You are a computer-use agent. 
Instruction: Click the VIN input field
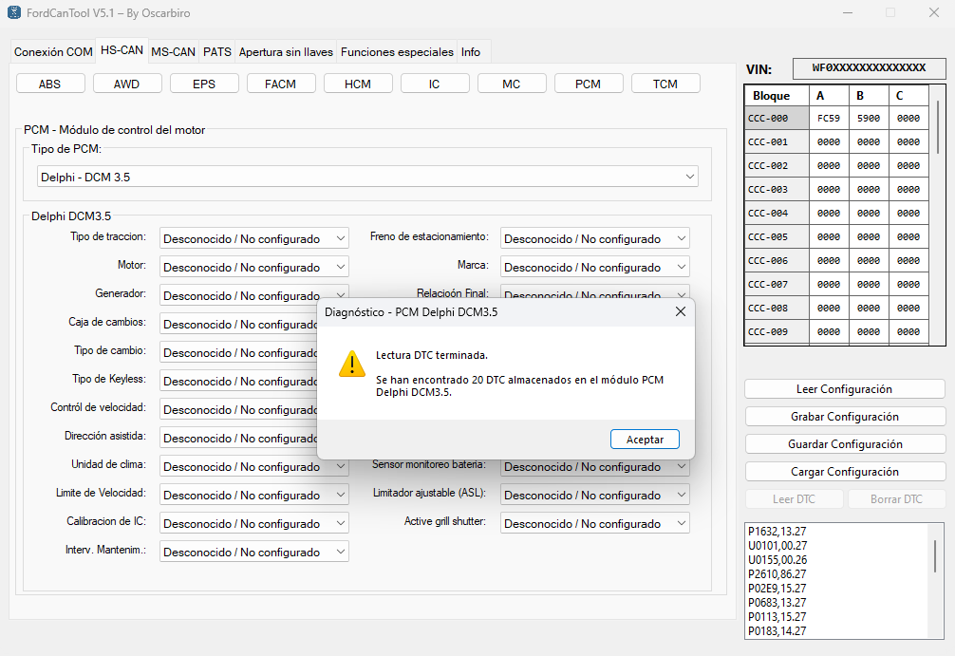point(869,68)
